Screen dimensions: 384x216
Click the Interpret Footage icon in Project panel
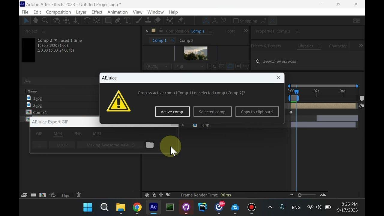pyautogui.click(x=24, y=195)
